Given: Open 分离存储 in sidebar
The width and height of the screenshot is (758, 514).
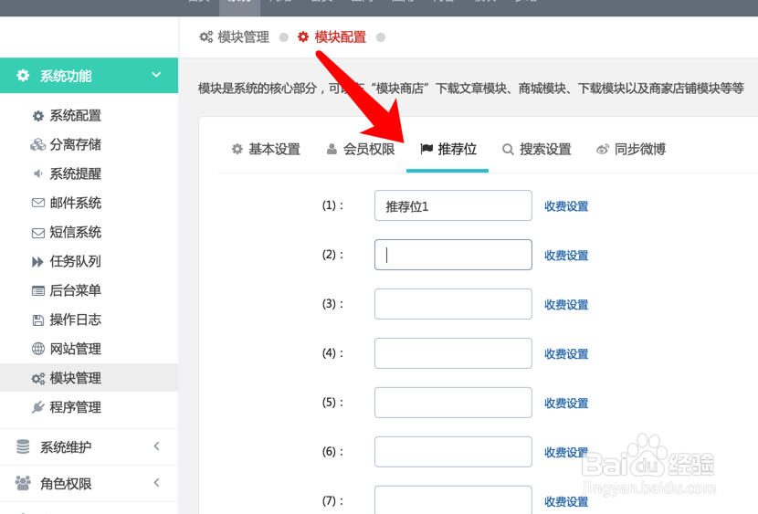Looking at the screenshot, I should pyautogui.click(x=76, y=144).
